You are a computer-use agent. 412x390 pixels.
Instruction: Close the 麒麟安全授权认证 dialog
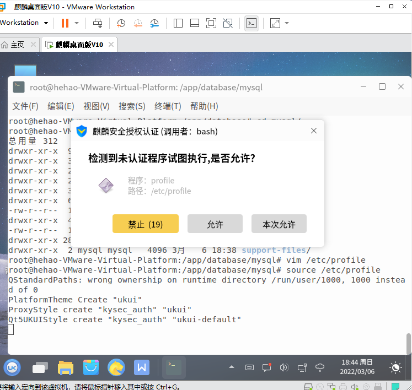coord(314,131)
